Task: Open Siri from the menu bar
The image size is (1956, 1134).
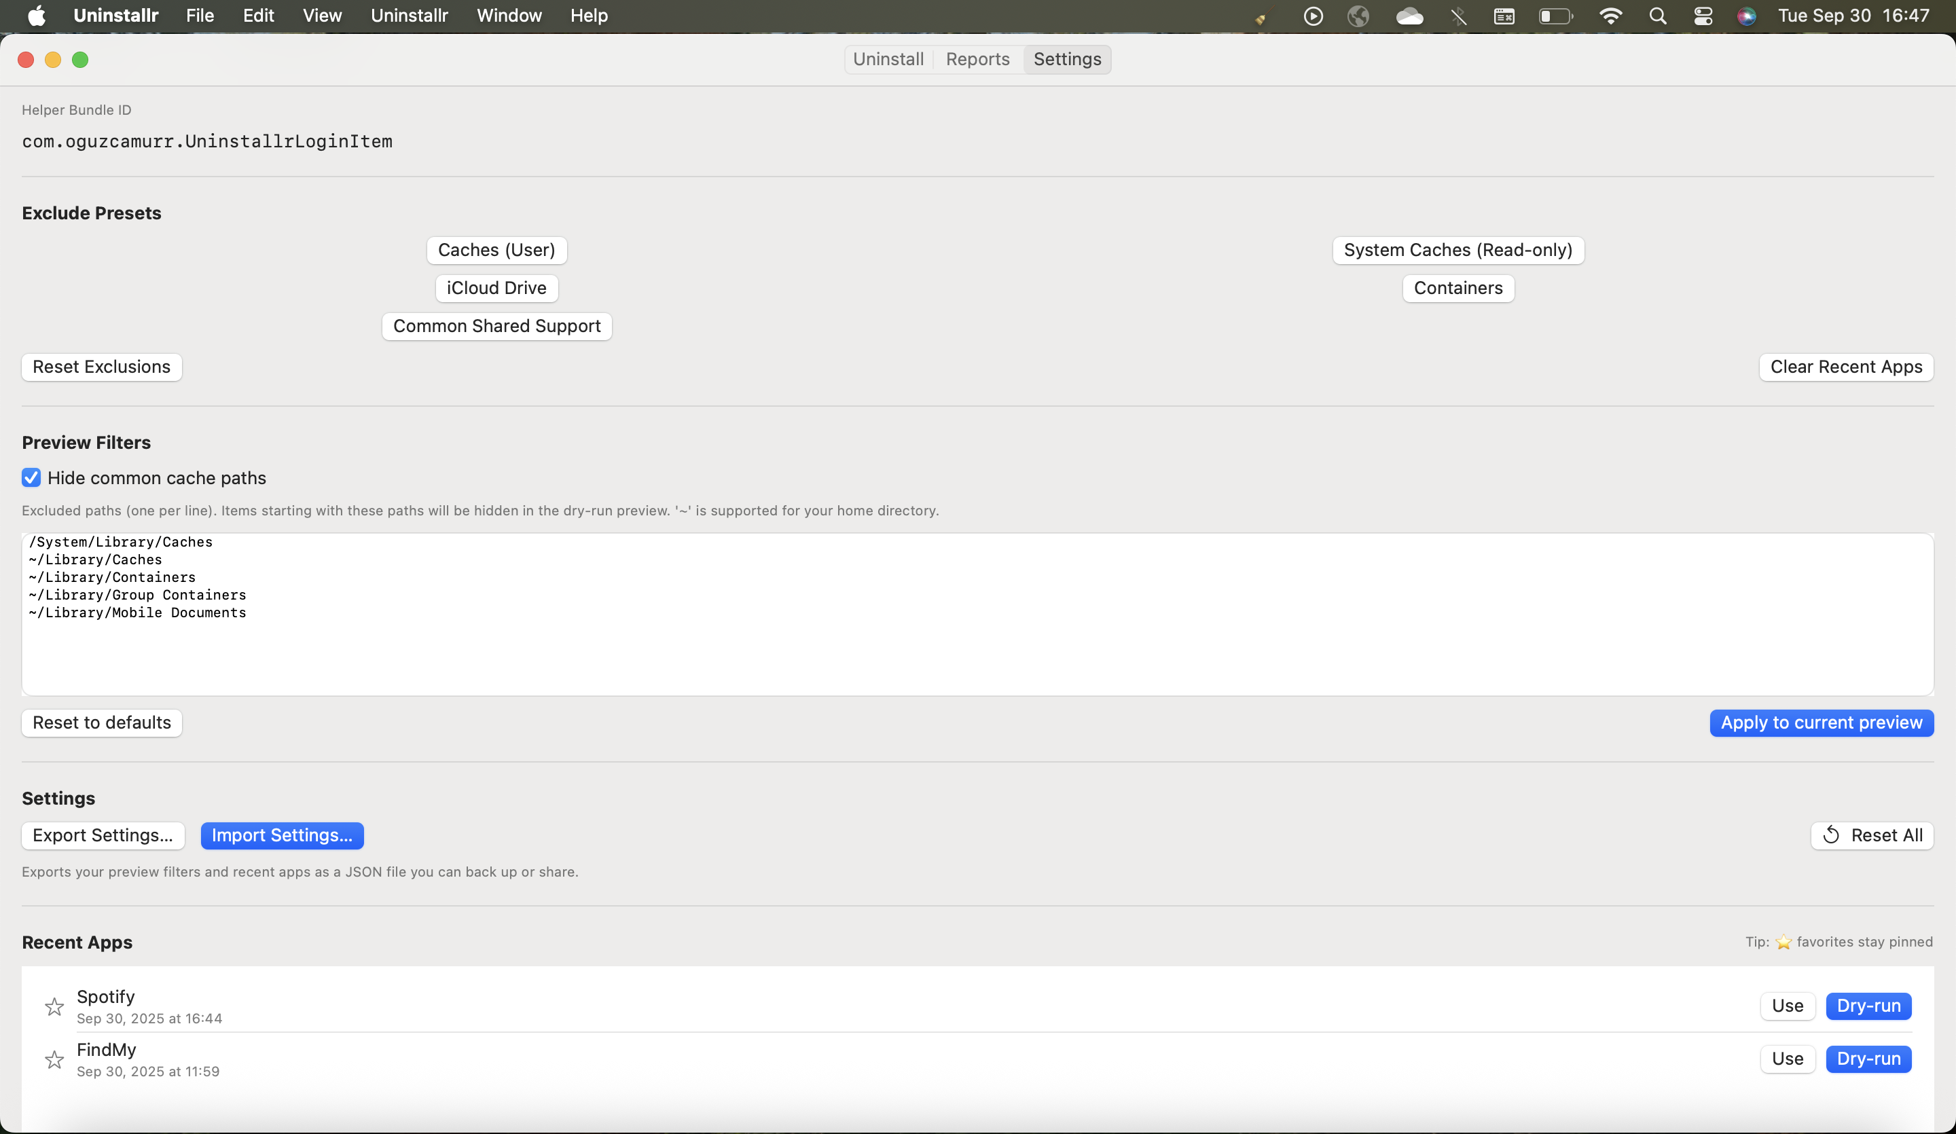Action: pos(1746,16)
